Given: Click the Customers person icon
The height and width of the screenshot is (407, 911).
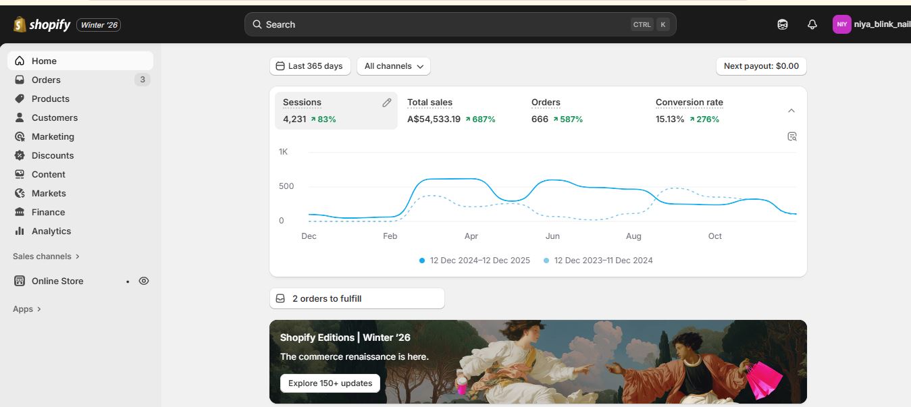Looking at the screenshot, I should pyautogui.click(x=20, y=117).
